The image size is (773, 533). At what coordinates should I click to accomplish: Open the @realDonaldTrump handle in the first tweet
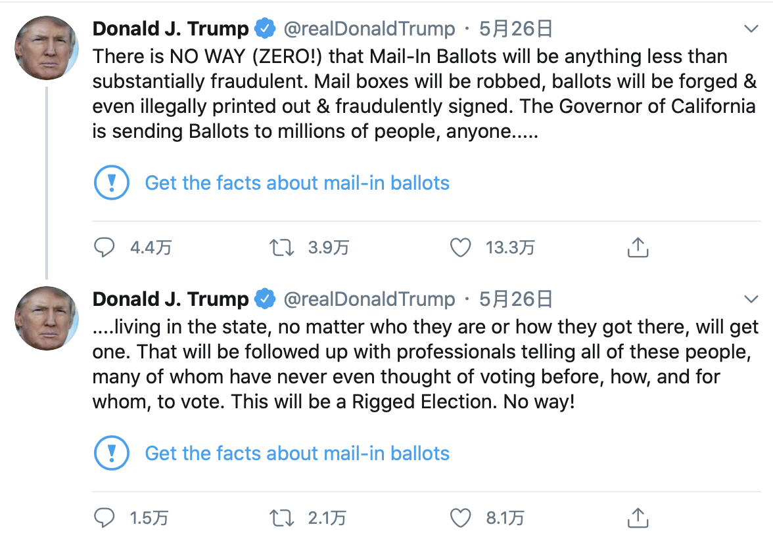(x=369, y=29)
